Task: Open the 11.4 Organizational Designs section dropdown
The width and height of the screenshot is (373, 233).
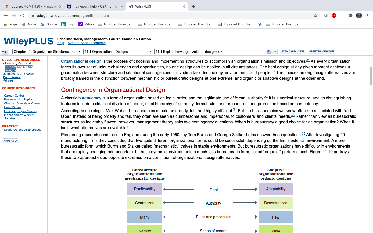Action: (118, 52)
